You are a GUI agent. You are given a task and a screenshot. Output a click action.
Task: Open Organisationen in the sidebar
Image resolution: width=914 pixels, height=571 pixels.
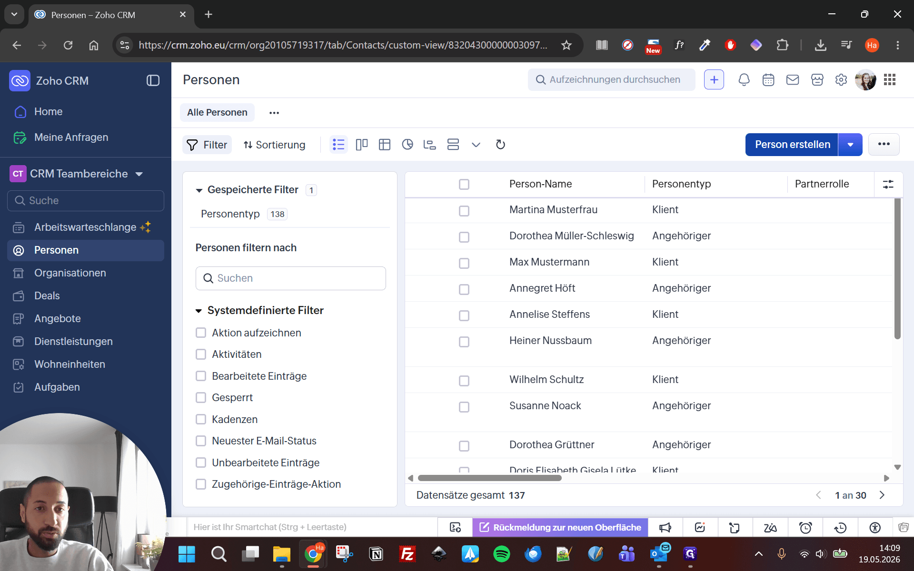click(70, 273)
